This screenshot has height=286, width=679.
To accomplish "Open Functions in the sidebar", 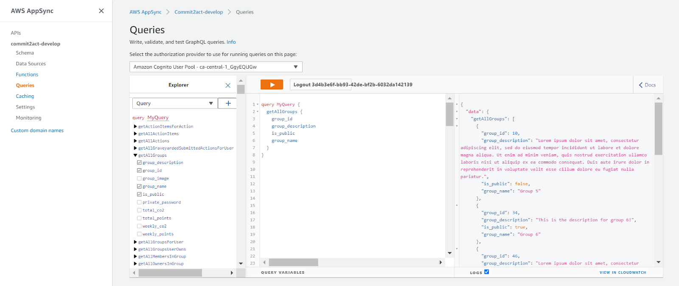I will pyautogui.click(x=27, y=75).
